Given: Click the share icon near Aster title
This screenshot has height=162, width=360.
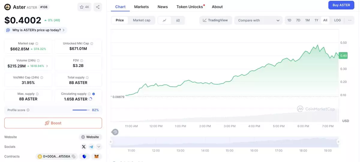Looking at the screenshot, I should pos(97,7).
